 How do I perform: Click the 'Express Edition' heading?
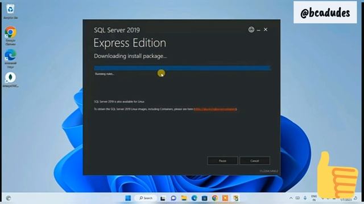130,43
